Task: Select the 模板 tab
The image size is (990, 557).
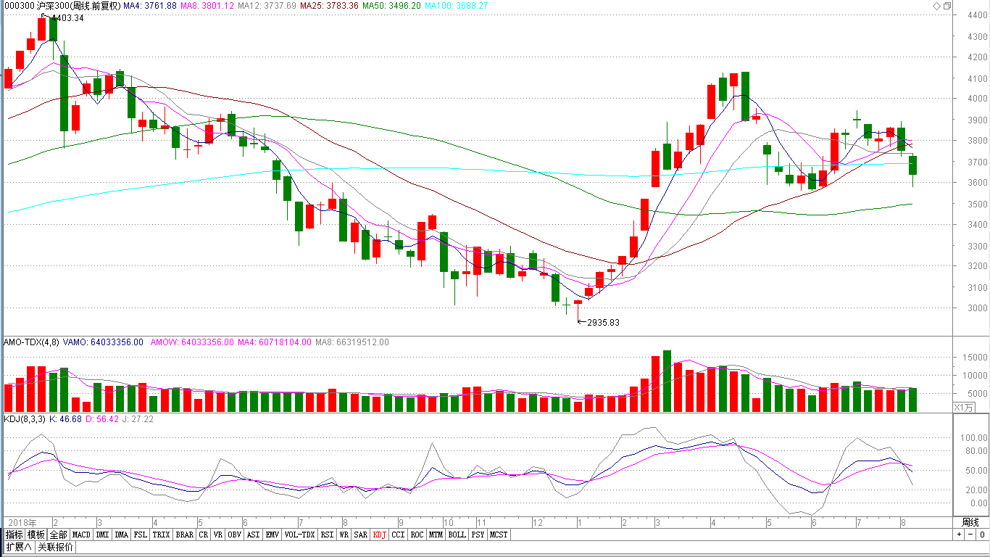Action: click(36, 535)
